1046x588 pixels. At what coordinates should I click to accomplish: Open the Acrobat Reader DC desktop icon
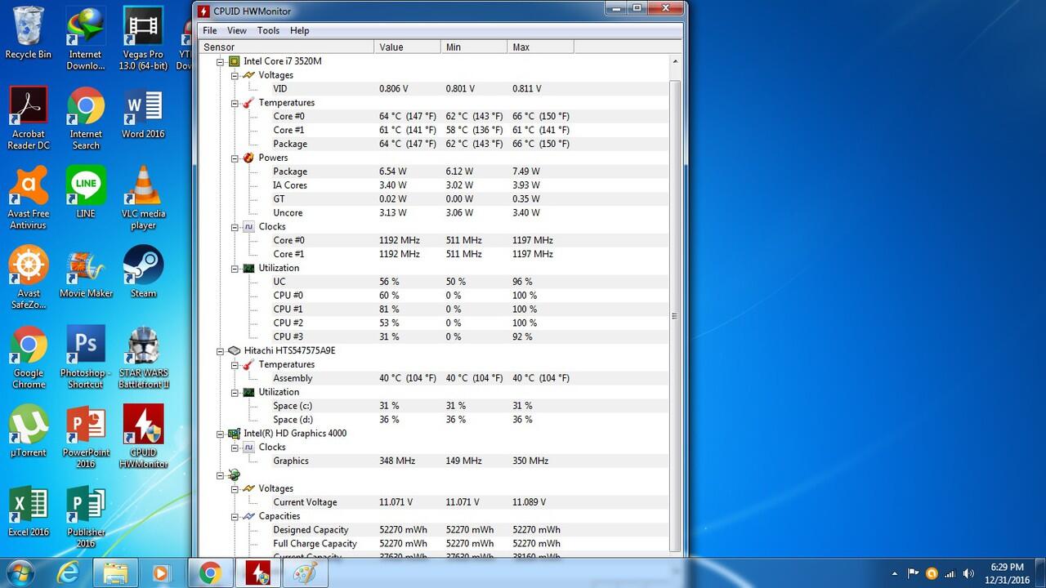tap(29, 118)
